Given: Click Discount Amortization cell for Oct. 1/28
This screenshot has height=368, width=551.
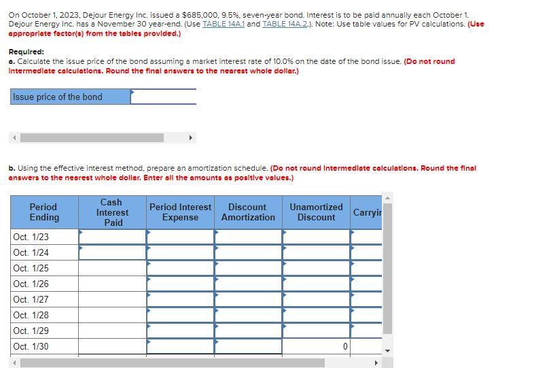Looking at the screenshot, I should tap(248, 315).
